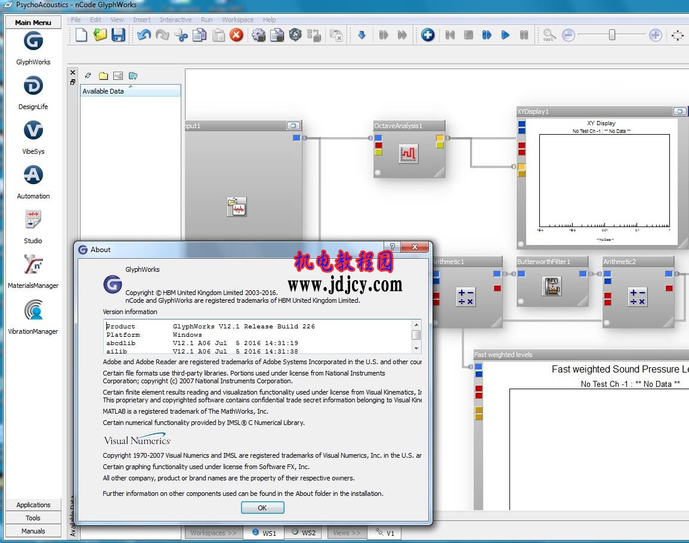Image resolution: width=689 pixels, height=543 pixels.
Task: Launch DesignLife from the Main Menu
Action: 33,86
